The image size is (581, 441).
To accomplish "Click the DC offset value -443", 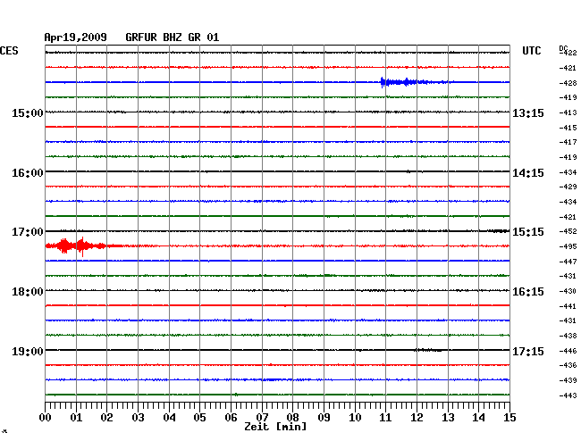I will 568,395.
